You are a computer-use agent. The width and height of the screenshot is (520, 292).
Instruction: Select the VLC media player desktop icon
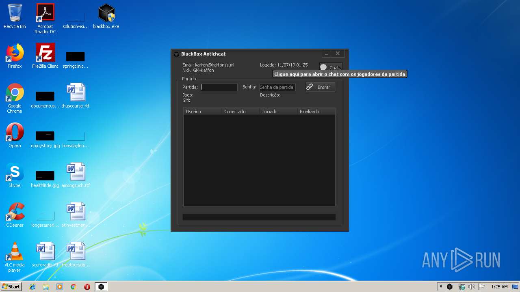(15, 257)
